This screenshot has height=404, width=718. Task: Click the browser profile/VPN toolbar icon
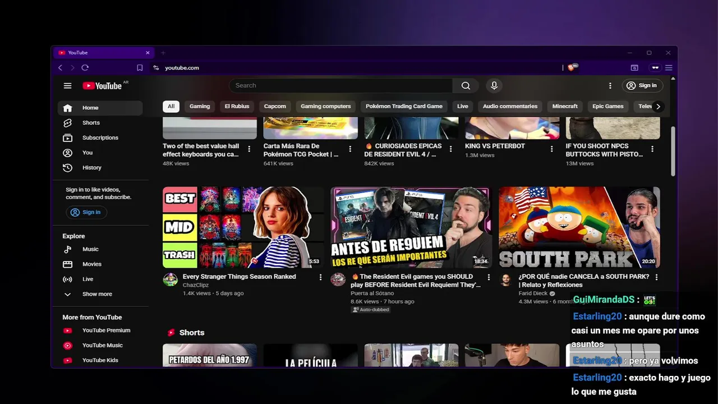(655, 68)
